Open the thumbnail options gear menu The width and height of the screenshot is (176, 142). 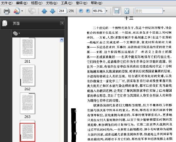pos(16,33)
